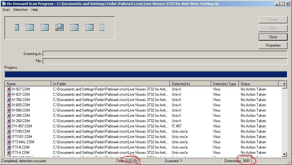Click the file icon next to ITTI-A.COM
292x165 pixels.
[9, 153]
